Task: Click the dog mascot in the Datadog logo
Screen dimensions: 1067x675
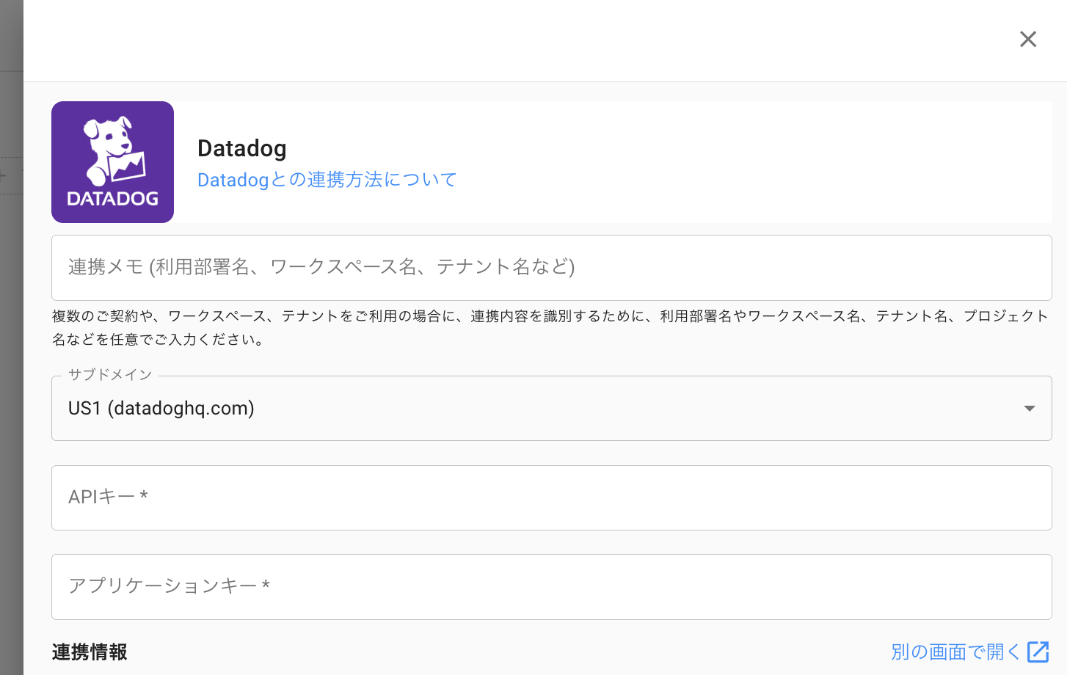Action: [112, 150]
